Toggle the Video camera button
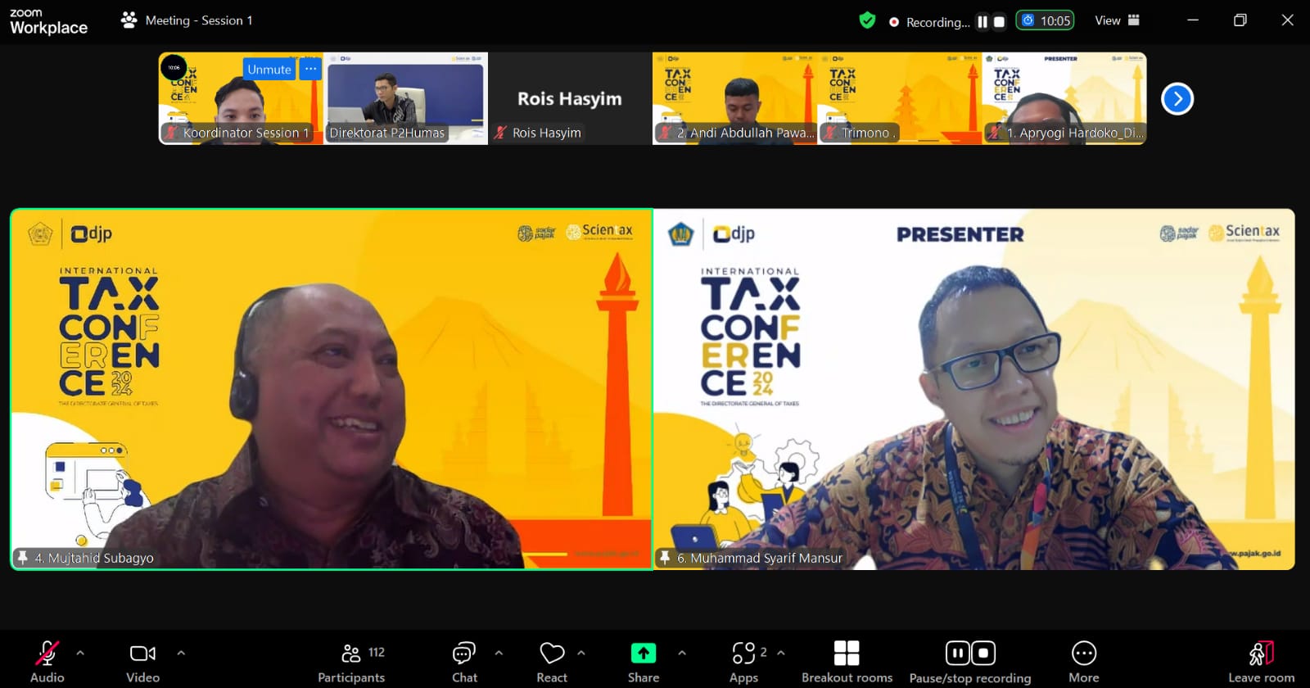This screenshot has height=688, width=1310. pos(142,660)
